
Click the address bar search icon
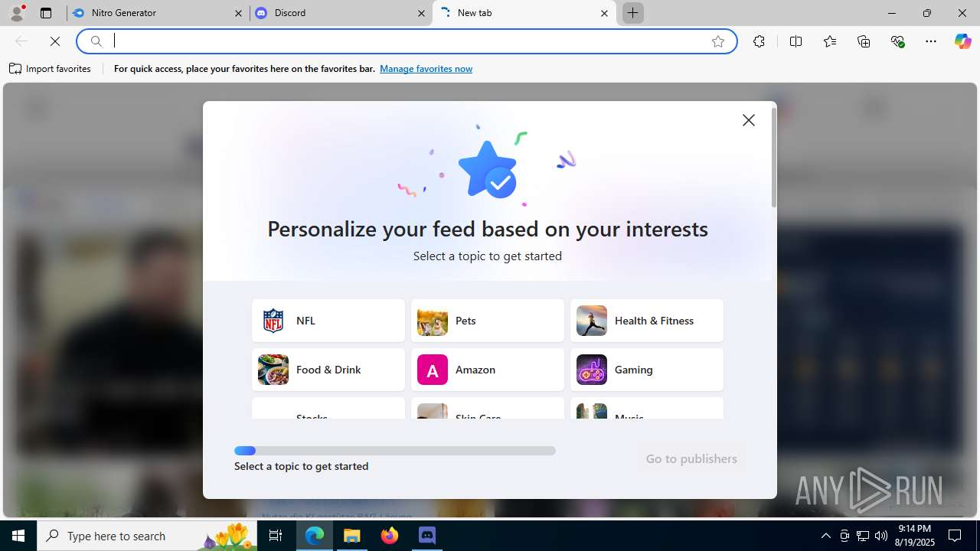pyautogui.click(x=96, y=41)
